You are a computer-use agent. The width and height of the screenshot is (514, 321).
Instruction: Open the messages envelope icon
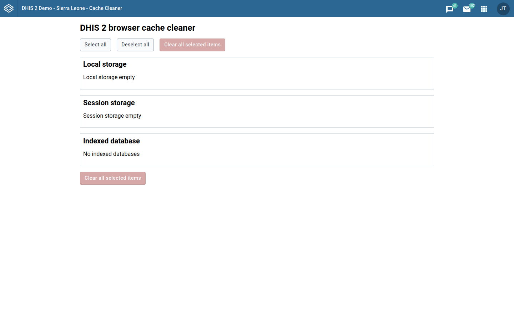467,9
